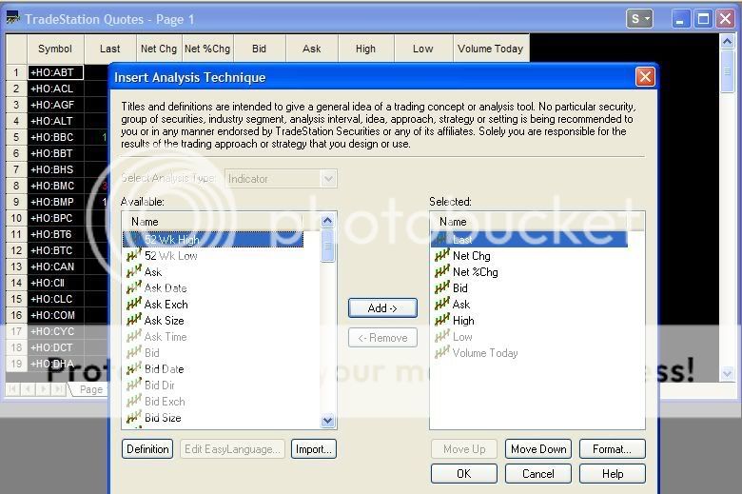Click the Bid icon in the Selected list
Viewport: 742px width, 494px height.
click(x=442, y=287)
